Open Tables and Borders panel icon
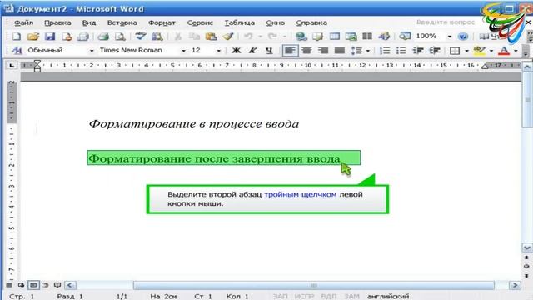Screen dimensions: 533x300 click(318, 37)
